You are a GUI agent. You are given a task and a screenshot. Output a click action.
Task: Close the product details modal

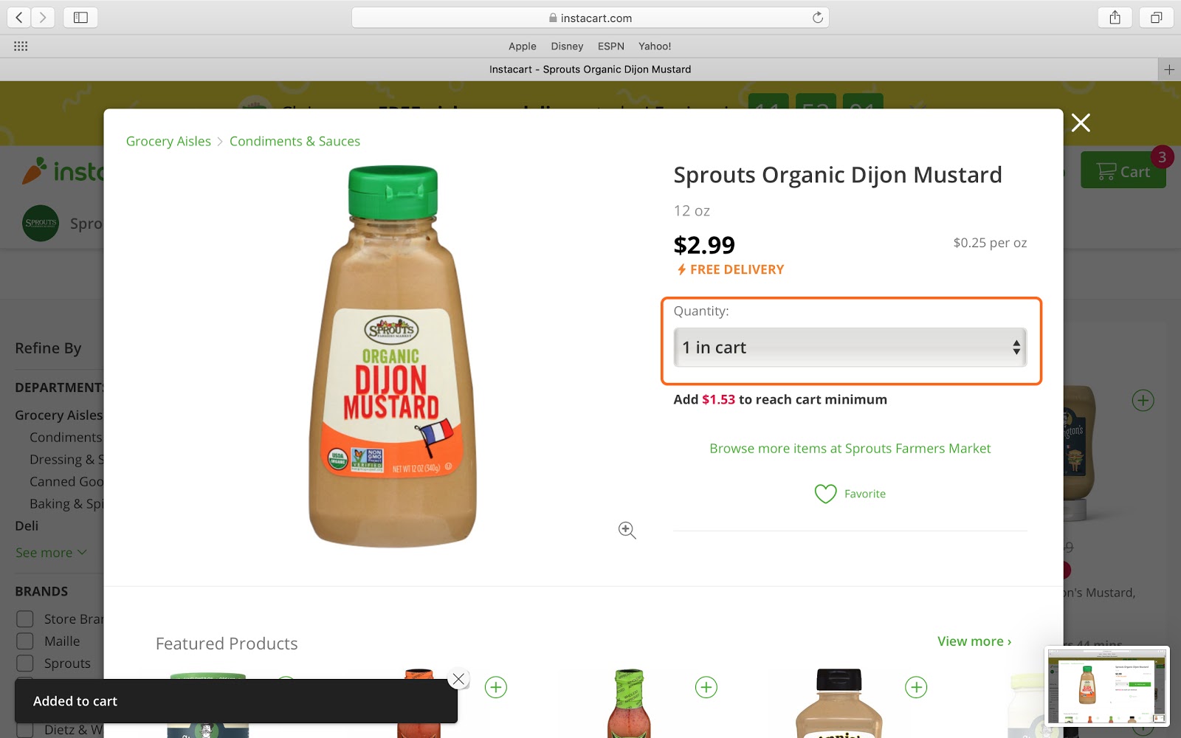click(1081, 123)
